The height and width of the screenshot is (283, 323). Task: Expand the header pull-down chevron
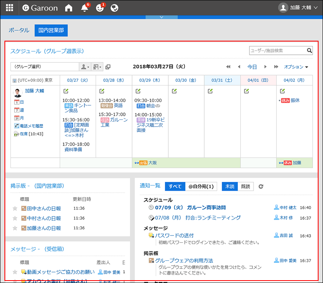[161, 17]
